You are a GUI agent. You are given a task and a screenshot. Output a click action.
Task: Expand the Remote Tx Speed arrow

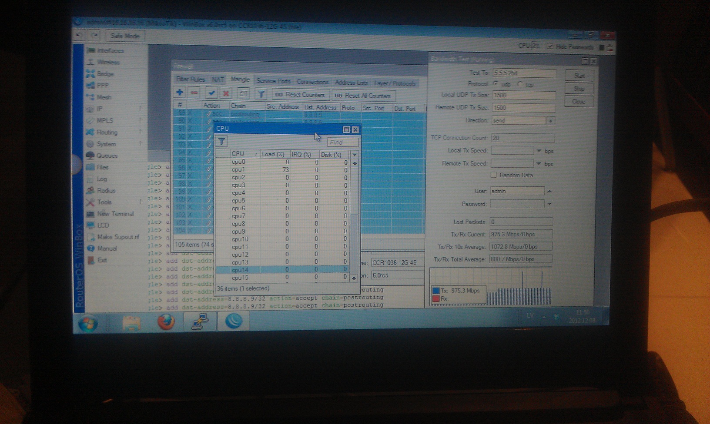(x=539, y=164)
